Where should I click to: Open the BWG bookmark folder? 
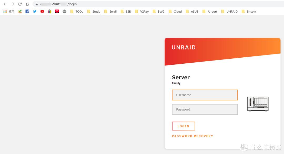[x=159, y=12]
